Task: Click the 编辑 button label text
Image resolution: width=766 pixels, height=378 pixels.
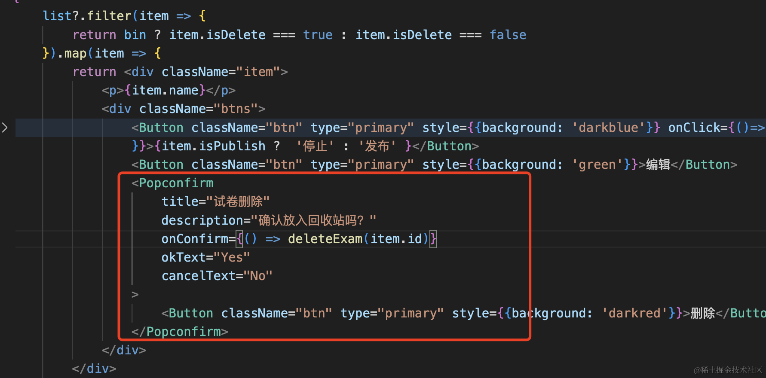Action: (x=658, y=165)
